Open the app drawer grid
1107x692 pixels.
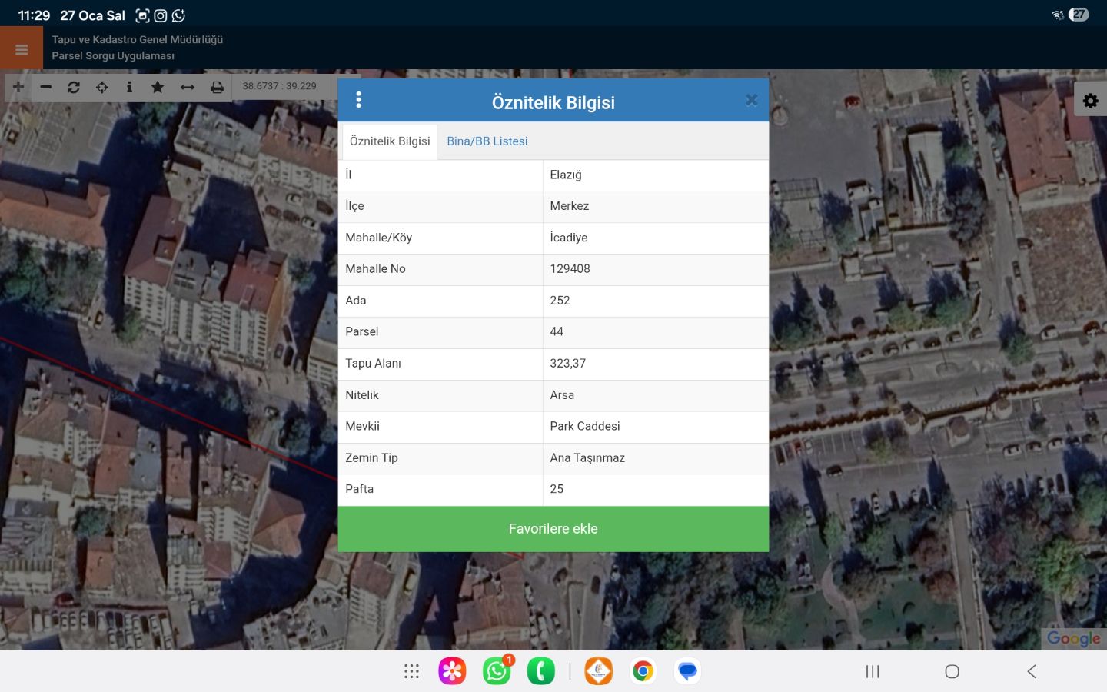412,671
